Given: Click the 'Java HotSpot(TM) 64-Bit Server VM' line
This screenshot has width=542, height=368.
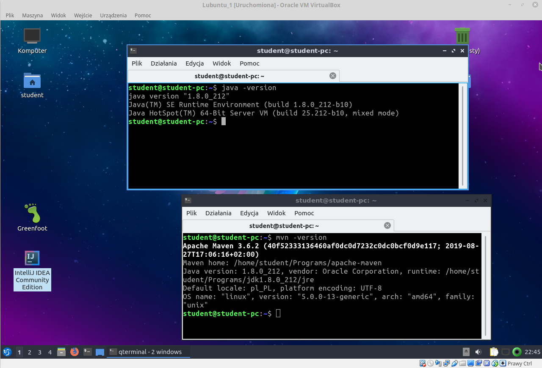Looking at the screenshot, I should 264,113.
